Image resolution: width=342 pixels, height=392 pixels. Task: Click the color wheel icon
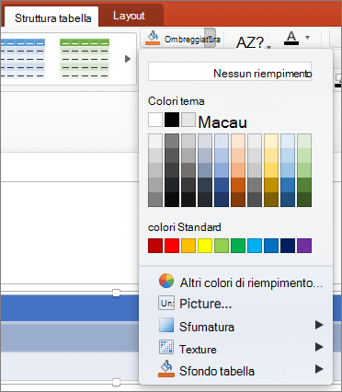point(166,281)
